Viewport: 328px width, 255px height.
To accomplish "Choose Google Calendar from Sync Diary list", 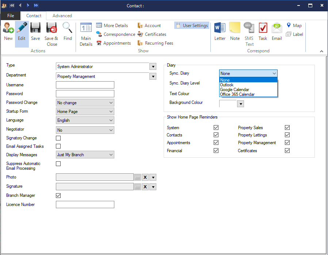I will [x=234, y=90].
